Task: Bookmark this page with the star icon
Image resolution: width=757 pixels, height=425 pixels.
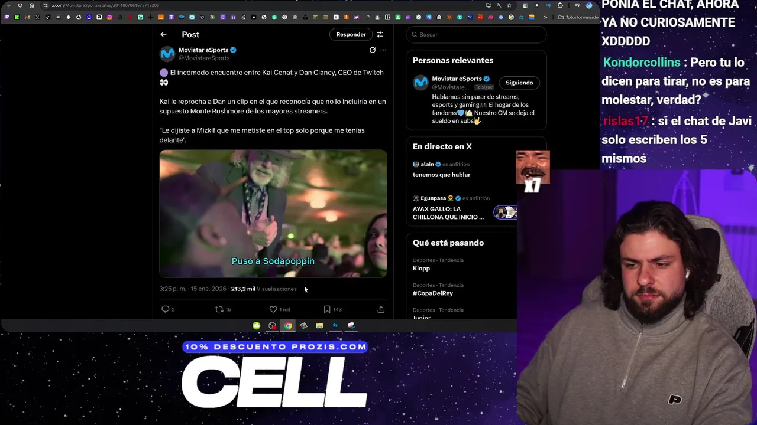Action: (509, 5)
